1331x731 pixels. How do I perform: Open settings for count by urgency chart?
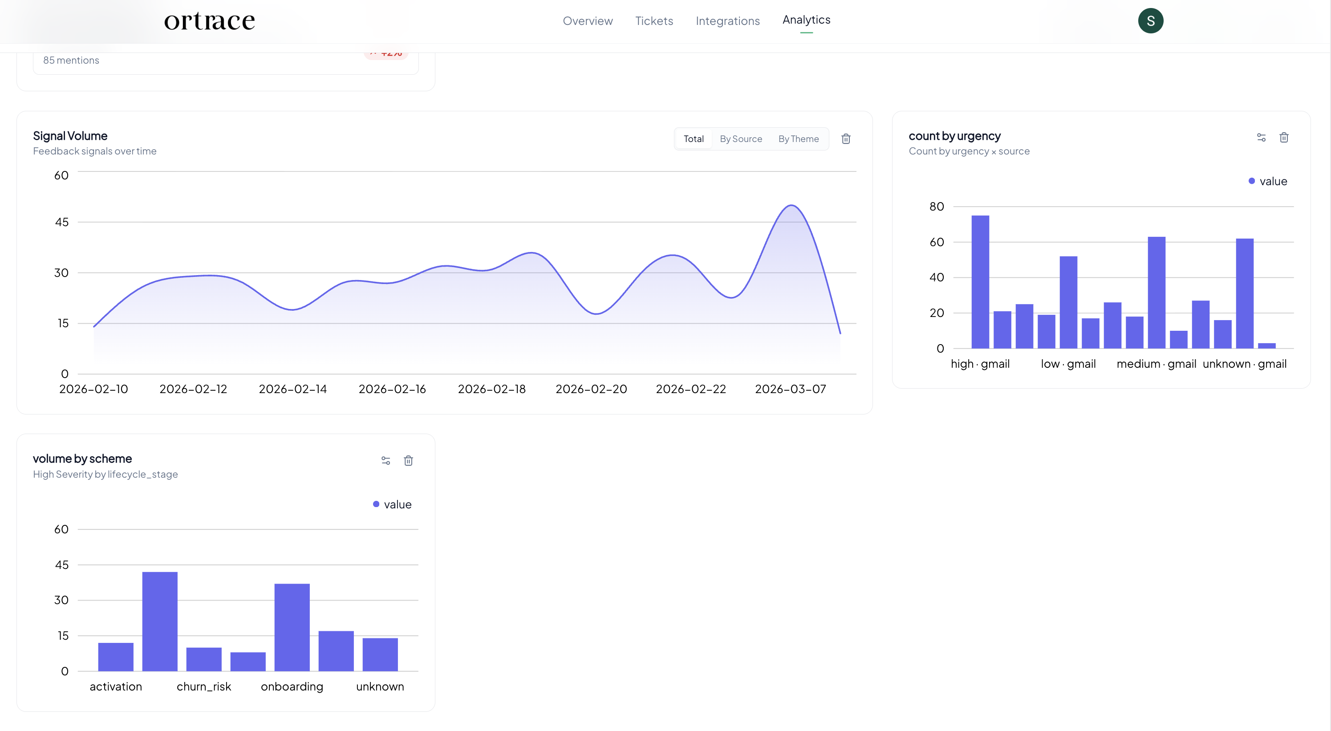1261,137
